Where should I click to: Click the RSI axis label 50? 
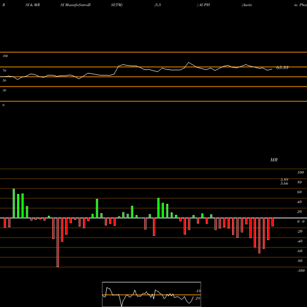click(4, 80)
